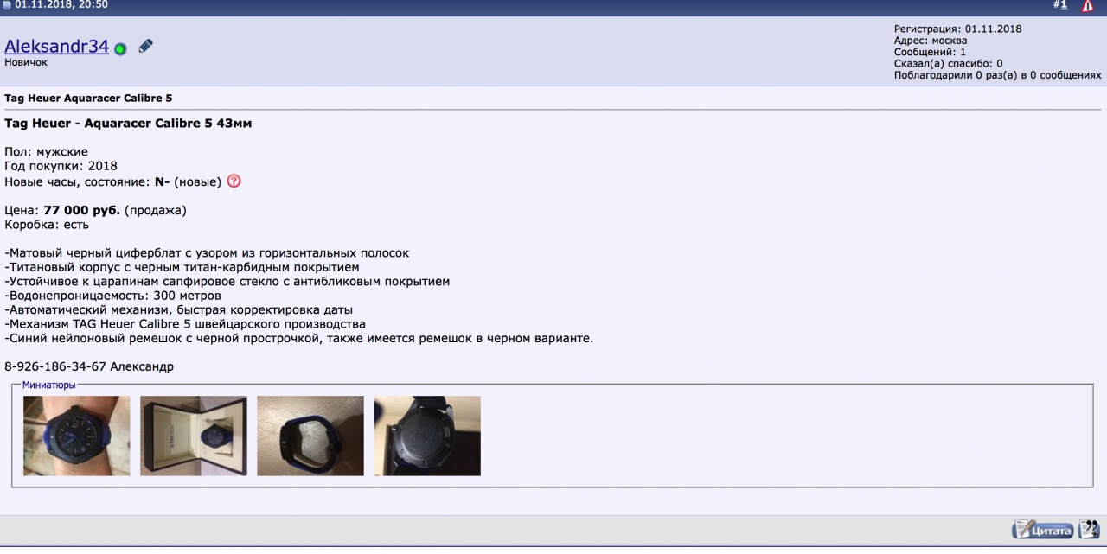Click the bold heading ending with 43мм
Viewport: 1107px width, 554px height.
pyautogui.click(x=128, y=124)
